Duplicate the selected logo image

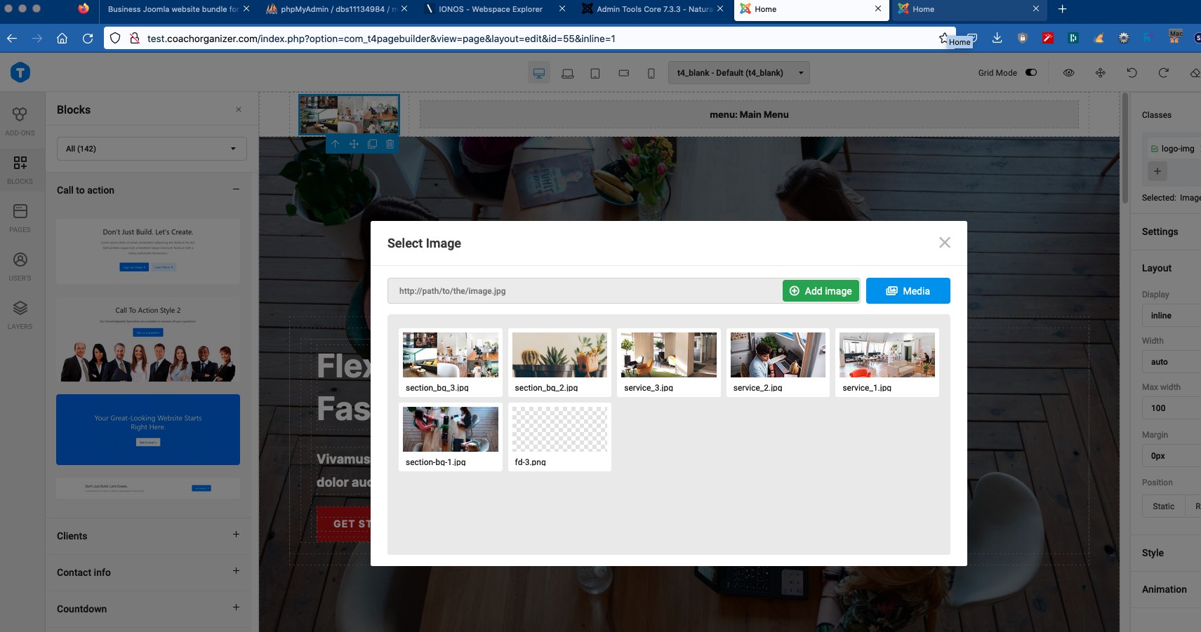pos(372,144)
